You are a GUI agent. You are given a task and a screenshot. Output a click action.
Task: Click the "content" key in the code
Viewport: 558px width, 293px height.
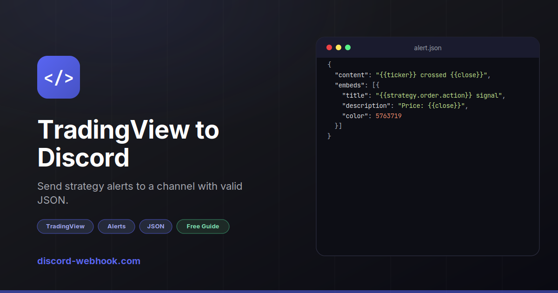tap(352, 75)
